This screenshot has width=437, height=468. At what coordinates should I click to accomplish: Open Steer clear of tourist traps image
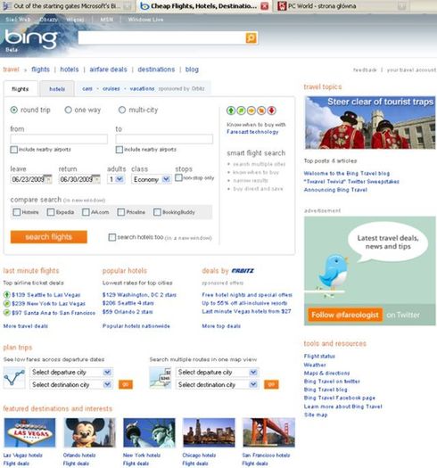(x=370, y=123)
